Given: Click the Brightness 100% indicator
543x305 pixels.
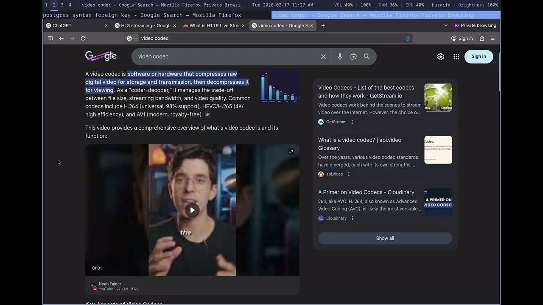Looking at the screenshot, I should (x=478, y=5).
